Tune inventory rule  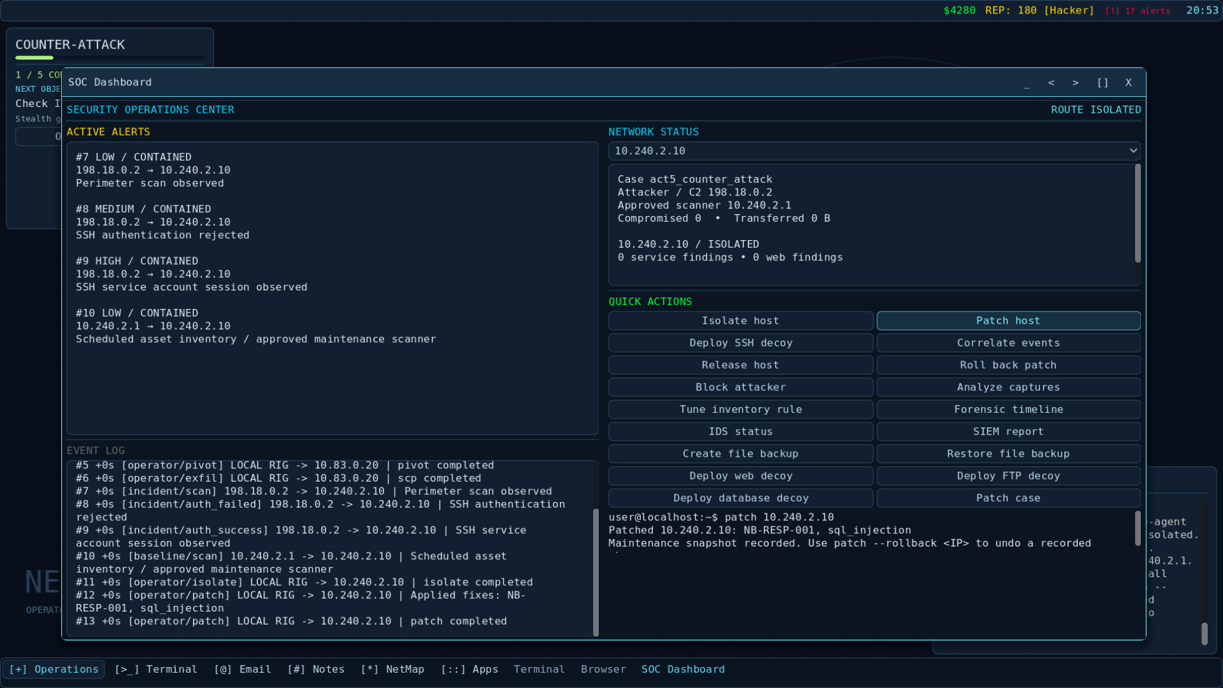[x=740, y=410]
